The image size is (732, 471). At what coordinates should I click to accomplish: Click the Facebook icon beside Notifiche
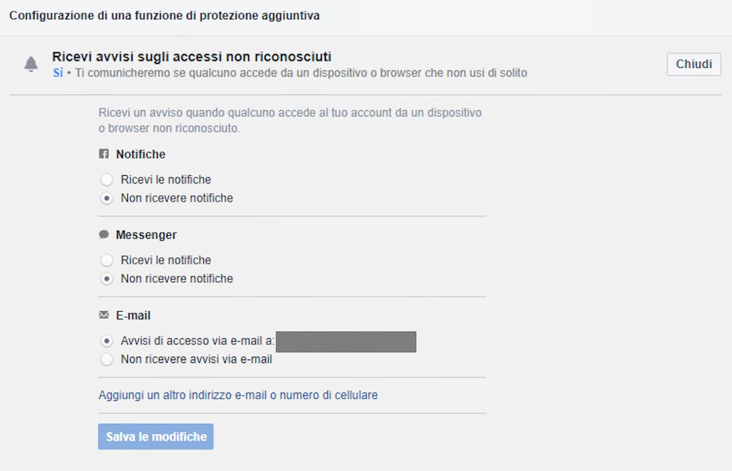[104, 154]
